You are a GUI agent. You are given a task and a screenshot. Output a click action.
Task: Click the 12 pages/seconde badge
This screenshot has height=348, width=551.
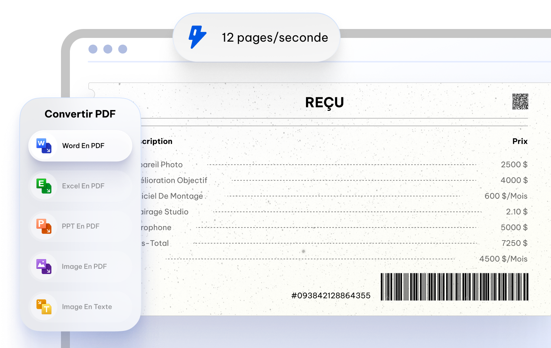pos(257,38)
